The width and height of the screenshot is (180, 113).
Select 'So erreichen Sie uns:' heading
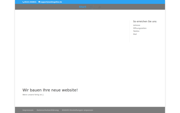(x=145, y=21)
